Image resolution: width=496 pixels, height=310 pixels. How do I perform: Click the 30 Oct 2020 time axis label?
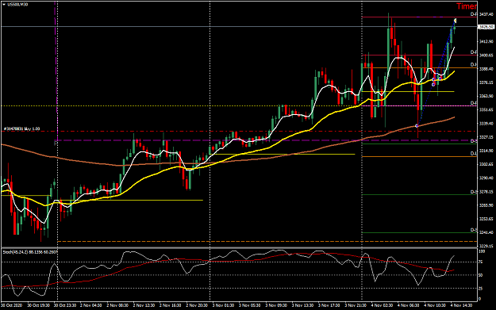(11, 305)
